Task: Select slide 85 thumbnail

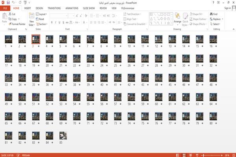Action: point(63,135)
